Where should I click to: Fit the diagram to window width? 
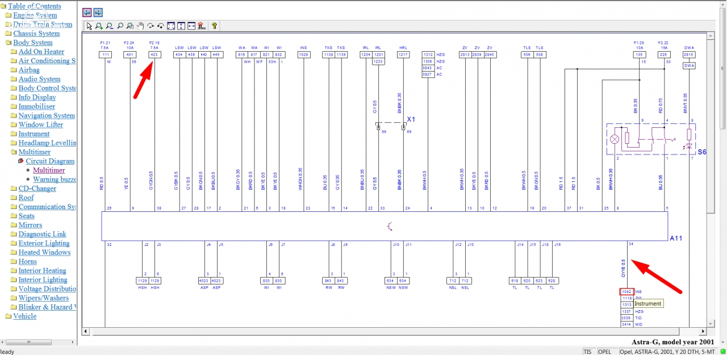tap(191, 26)
